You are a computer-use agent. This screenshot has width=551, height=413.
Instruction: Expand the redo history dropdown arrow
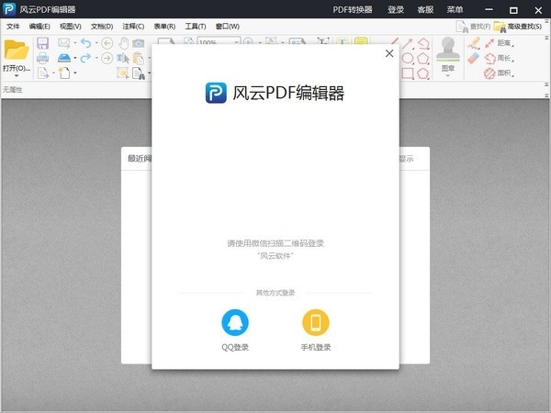pyautogui.click(x=96, y=58)
